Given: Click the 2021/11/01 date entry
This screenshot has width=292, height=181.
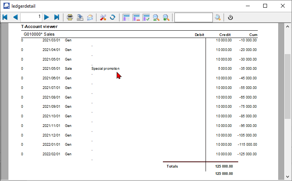Looking at the screenshot, I should (51, 126).
